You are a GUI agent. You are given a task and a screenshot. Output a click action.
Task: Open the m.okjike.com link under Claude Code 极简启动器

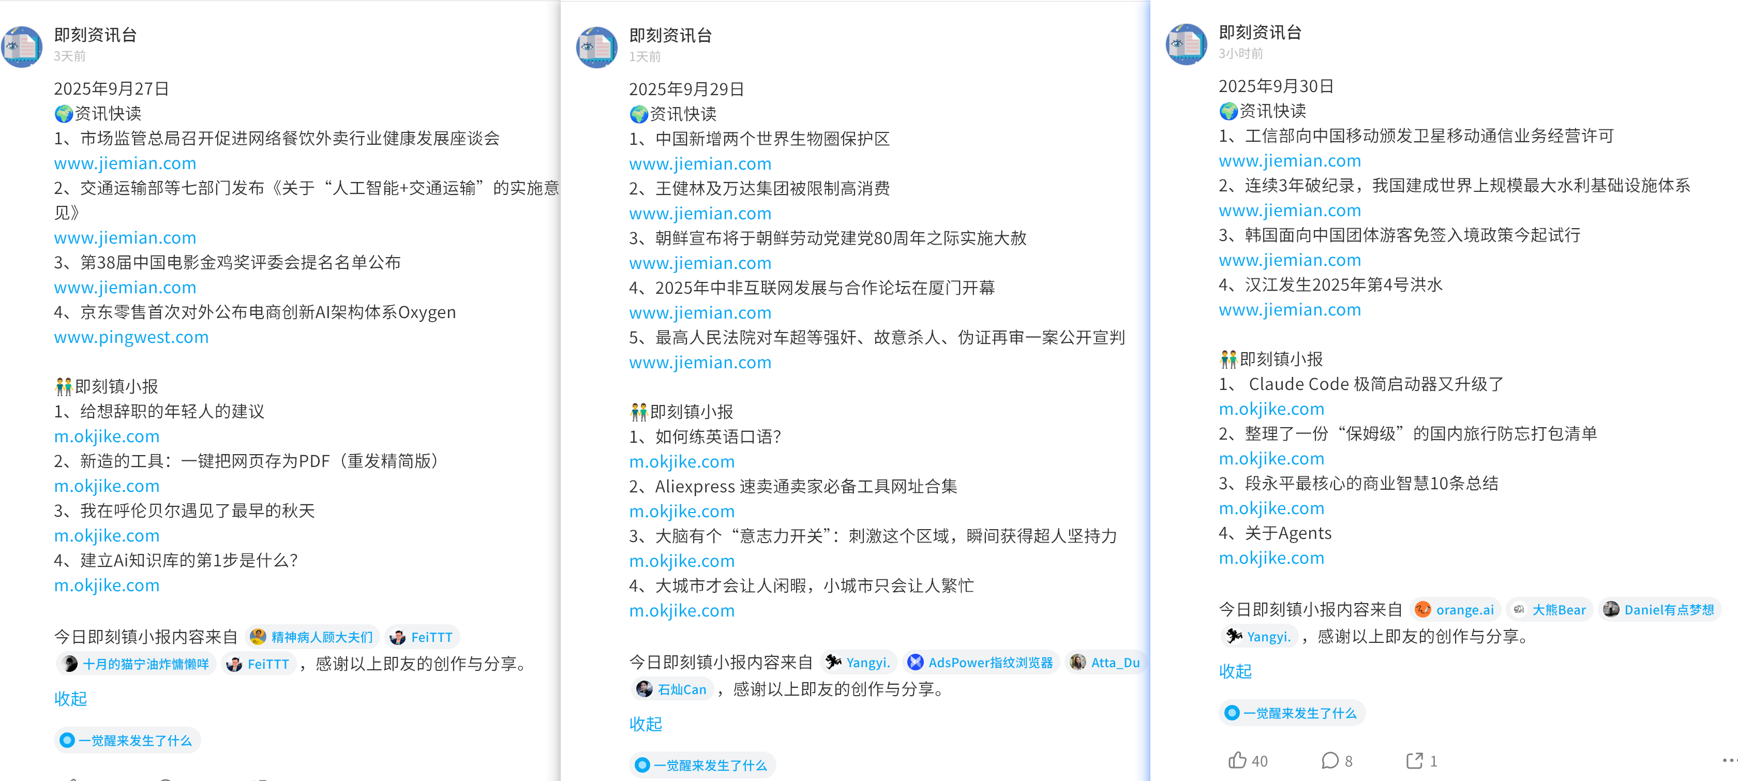(x=1271, y=409)
